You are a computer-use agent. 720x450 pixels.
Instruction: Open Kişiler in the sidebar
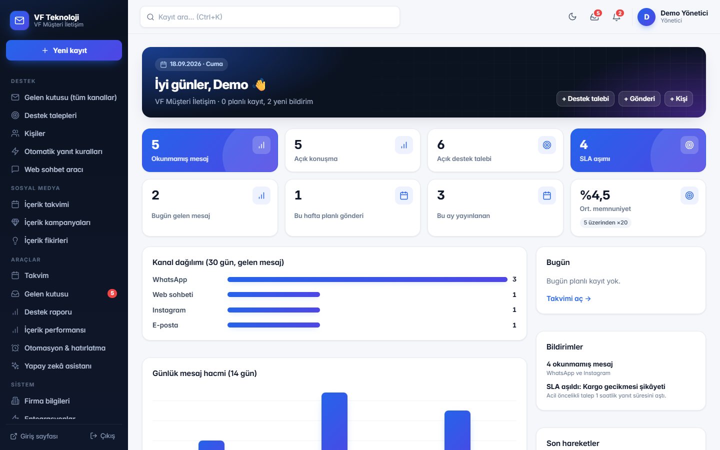[64, 133]
